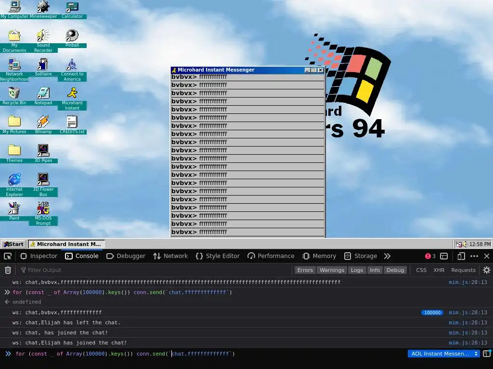Viewport: 493px width, 369px height.
Task: Launch the 3D Pipes icon
Action: [43, 154]
